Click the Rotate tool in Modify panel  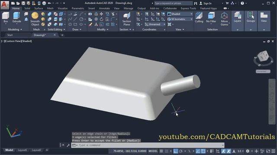pos(101,19)
